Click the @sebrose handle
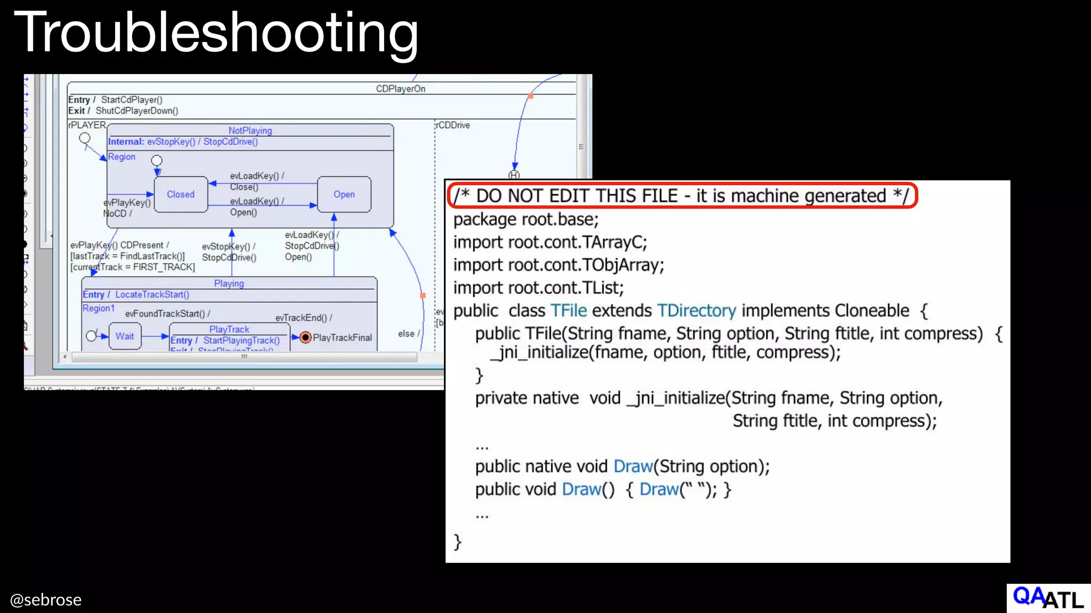1091x613 pixels. point(46,600)
